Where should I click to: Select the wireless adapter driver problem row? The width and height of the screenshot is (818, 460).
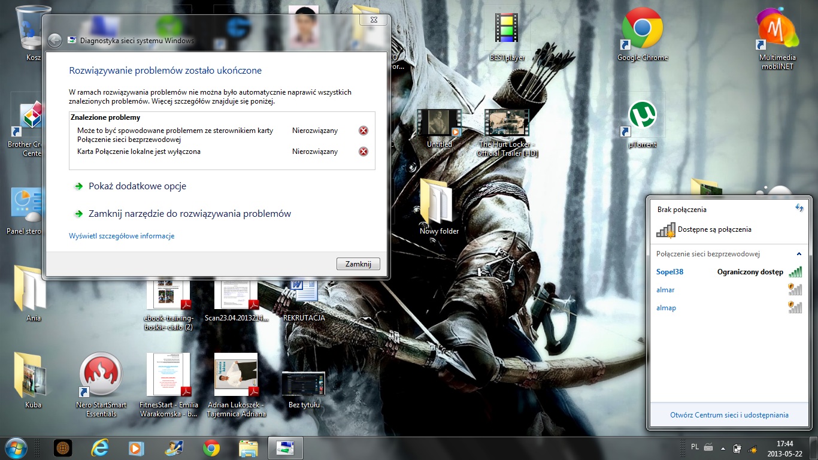pos(222,135)
